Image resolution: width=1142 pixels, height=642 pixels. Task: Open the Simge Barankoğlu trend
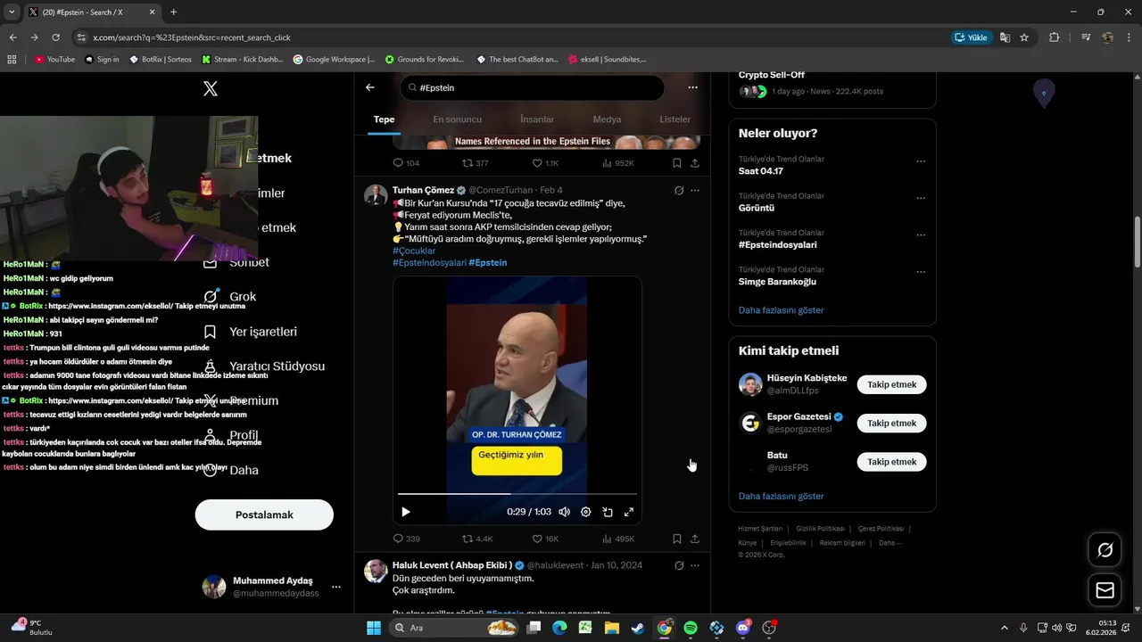[776, 281]
